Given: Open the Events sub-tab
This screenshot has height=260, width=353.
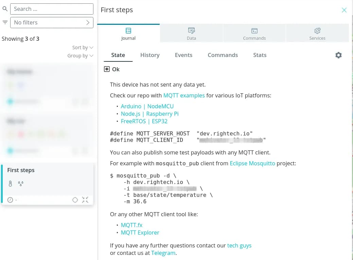Looking at the screenshot, I should coord(183,55).
